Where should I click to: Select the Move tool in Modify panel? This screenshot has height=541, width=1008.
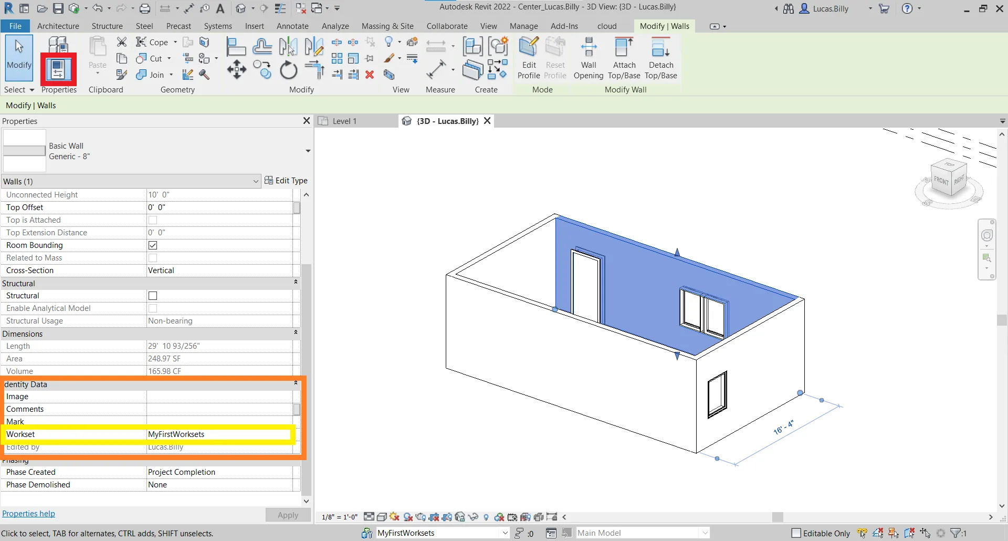tap(237, 70)
